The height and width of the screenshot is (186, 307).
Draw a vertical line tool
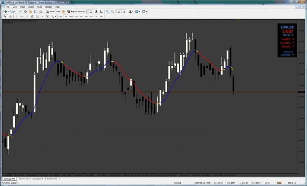17,16
